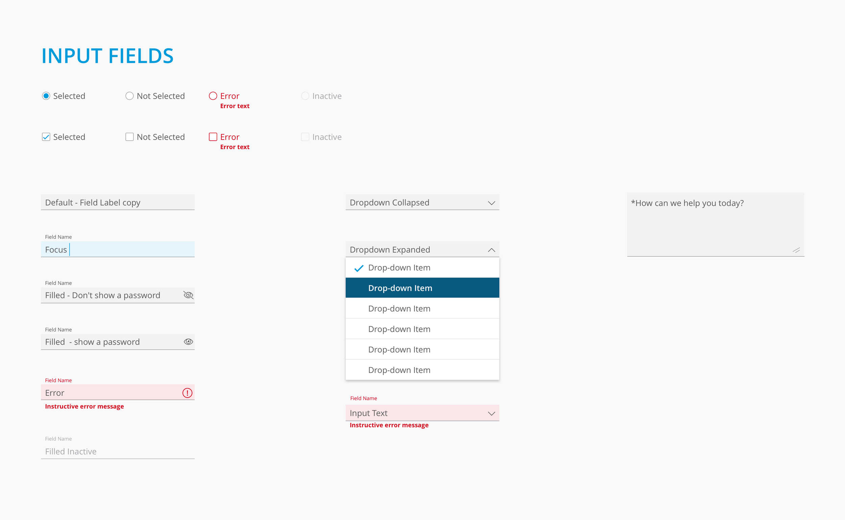Viewport: 845px width, 520px height.
Task: Click the red exclamation icon in Error field
Action: coord(187,393)
